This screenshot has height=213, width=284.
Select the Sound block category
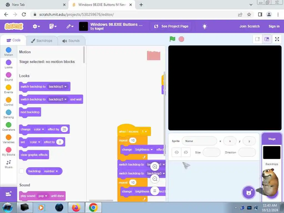[x=9, y=77]
